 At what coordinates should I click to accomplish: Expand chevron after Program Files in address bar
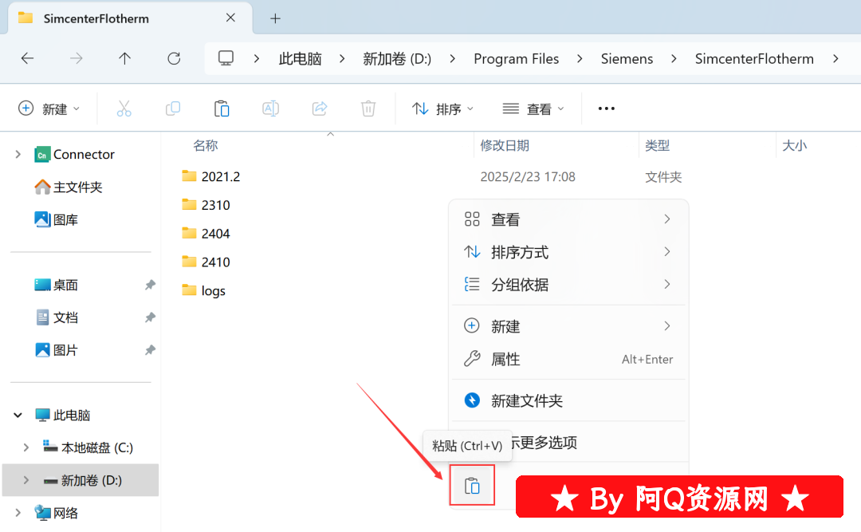(580, 58)
